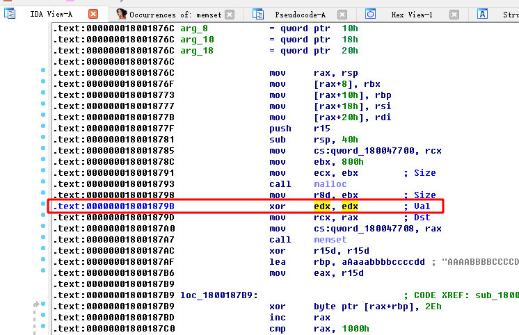The image size is (519, 335).
Task: Click address .text:000000018001879B
Action: click(113, 206)
